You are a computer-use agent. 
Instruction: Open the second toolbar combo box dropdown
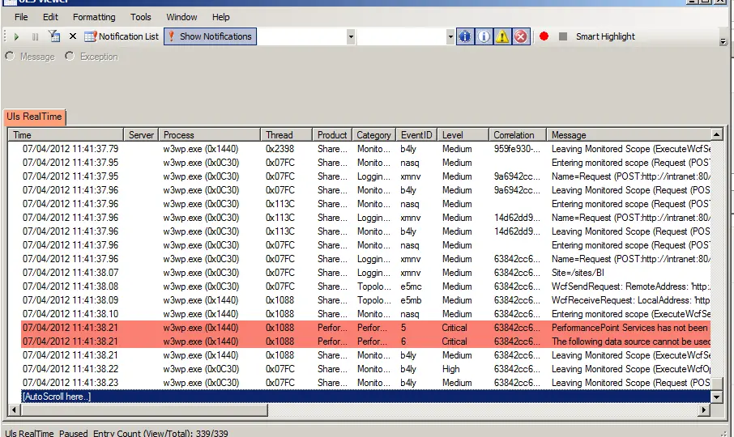pos(450,36)
